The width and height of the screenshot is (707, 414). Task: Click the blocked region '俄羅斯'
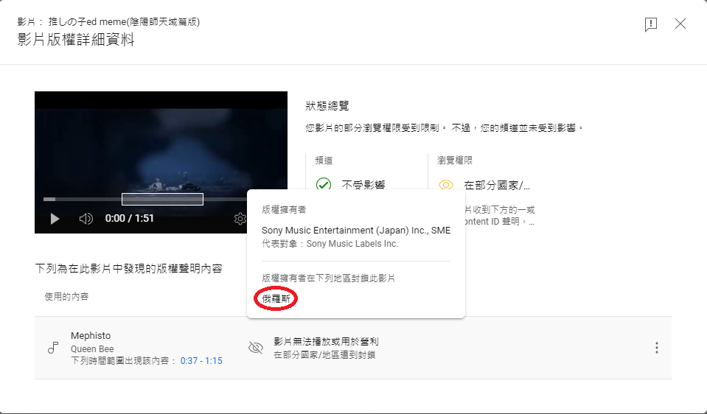276,298
